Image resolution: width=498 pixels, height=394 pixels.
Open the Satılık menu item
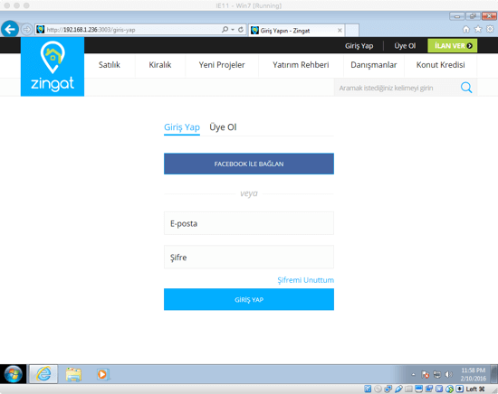pos(110,65)
